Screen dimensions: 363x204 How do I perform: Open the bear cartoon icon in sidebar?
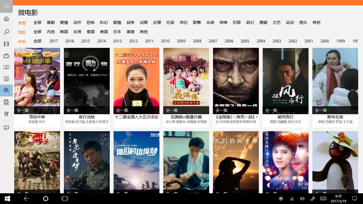tap(6, 79)
